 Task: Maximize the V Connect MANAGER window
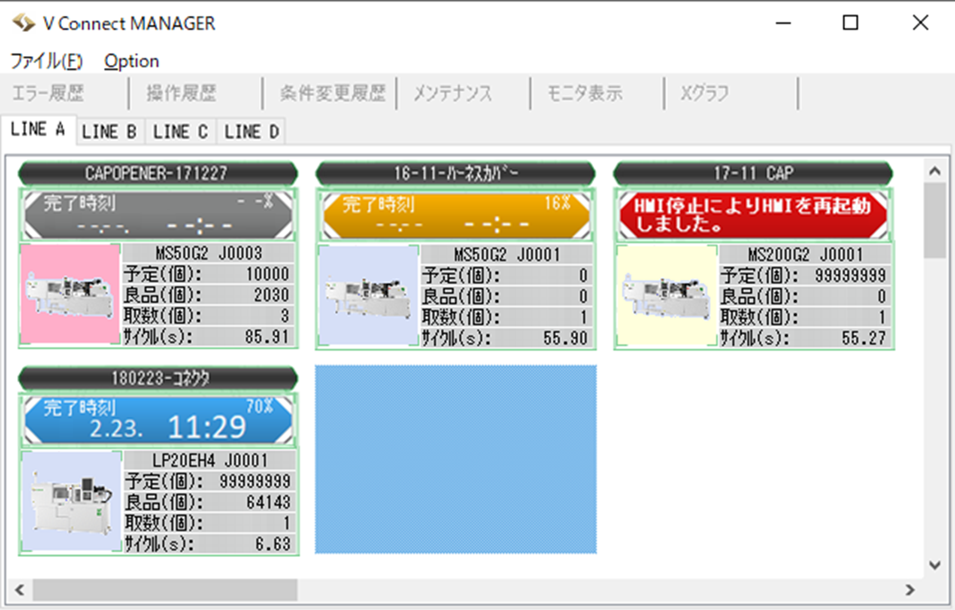click(851, 23)
